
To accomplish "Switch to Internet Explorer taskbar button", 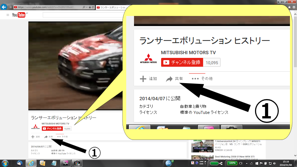I will point(31,163).
